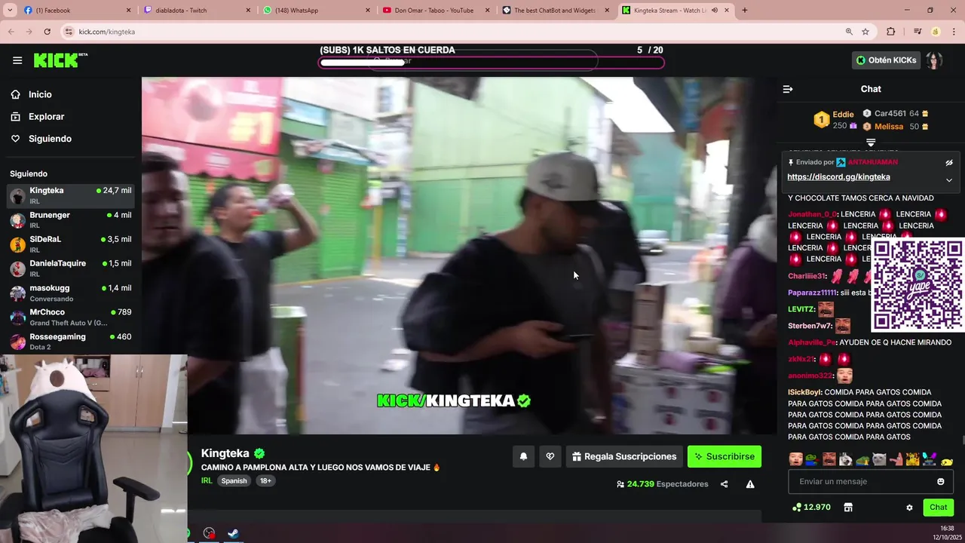This screenshot has height=543, width=965.
Task: Click the follow heart button
Action: coord(550,456)
